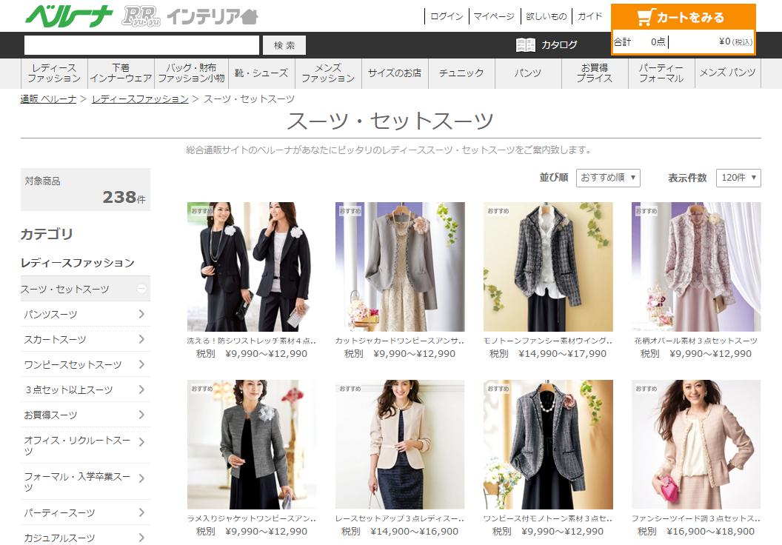The height and width of the screenshot is (545, 782).
Task: Open サイズのお店 nav menu
Action: pyautogui.click(x=395, y=73)
